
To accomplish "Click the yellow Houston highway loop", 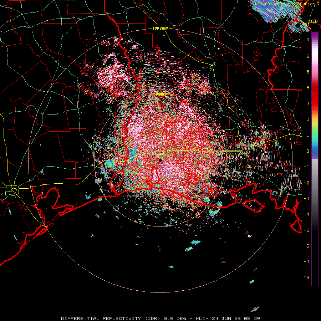I will point(12,190).
